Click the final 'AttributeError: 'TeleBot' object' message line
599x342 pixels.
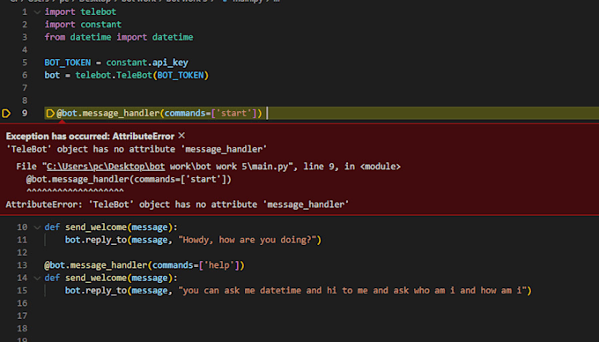point(177,204)
